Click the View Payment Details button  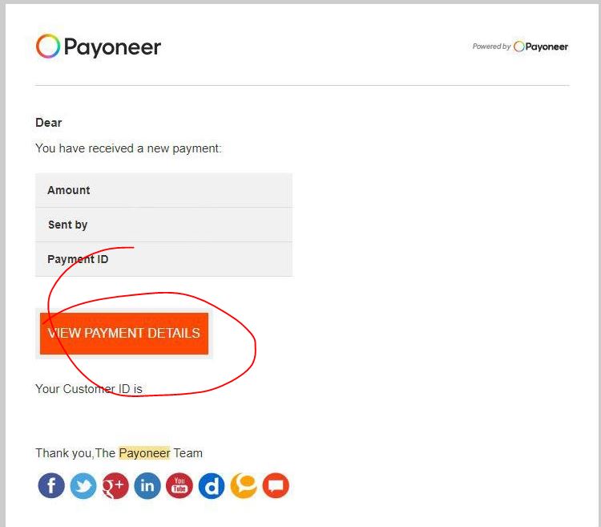click(x=123, y=334)
